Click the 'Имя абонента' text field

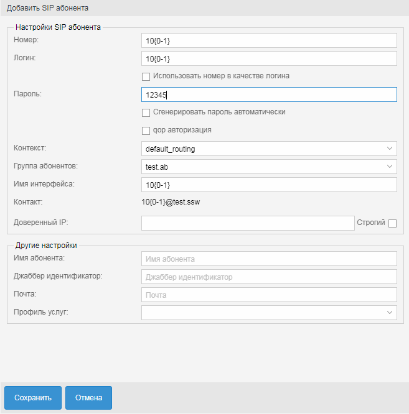pyautogui.click(x=269, y=259)
